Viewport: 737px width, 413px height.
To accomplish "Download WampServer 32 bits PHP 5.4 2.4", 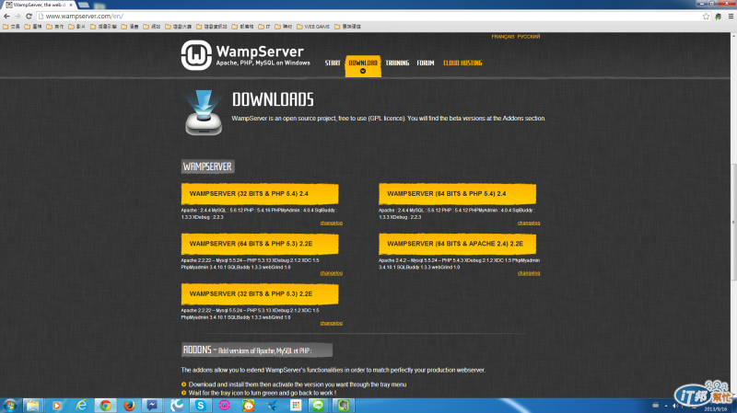I will click(260, 193).
